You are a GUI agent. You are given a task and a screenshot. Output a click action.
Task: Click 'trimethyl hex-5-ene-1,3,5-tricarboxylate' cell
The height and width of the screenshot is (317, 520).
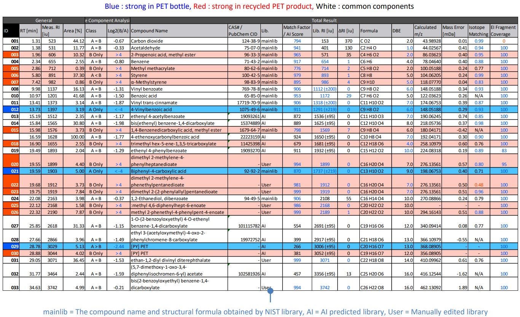click(179, 143)
